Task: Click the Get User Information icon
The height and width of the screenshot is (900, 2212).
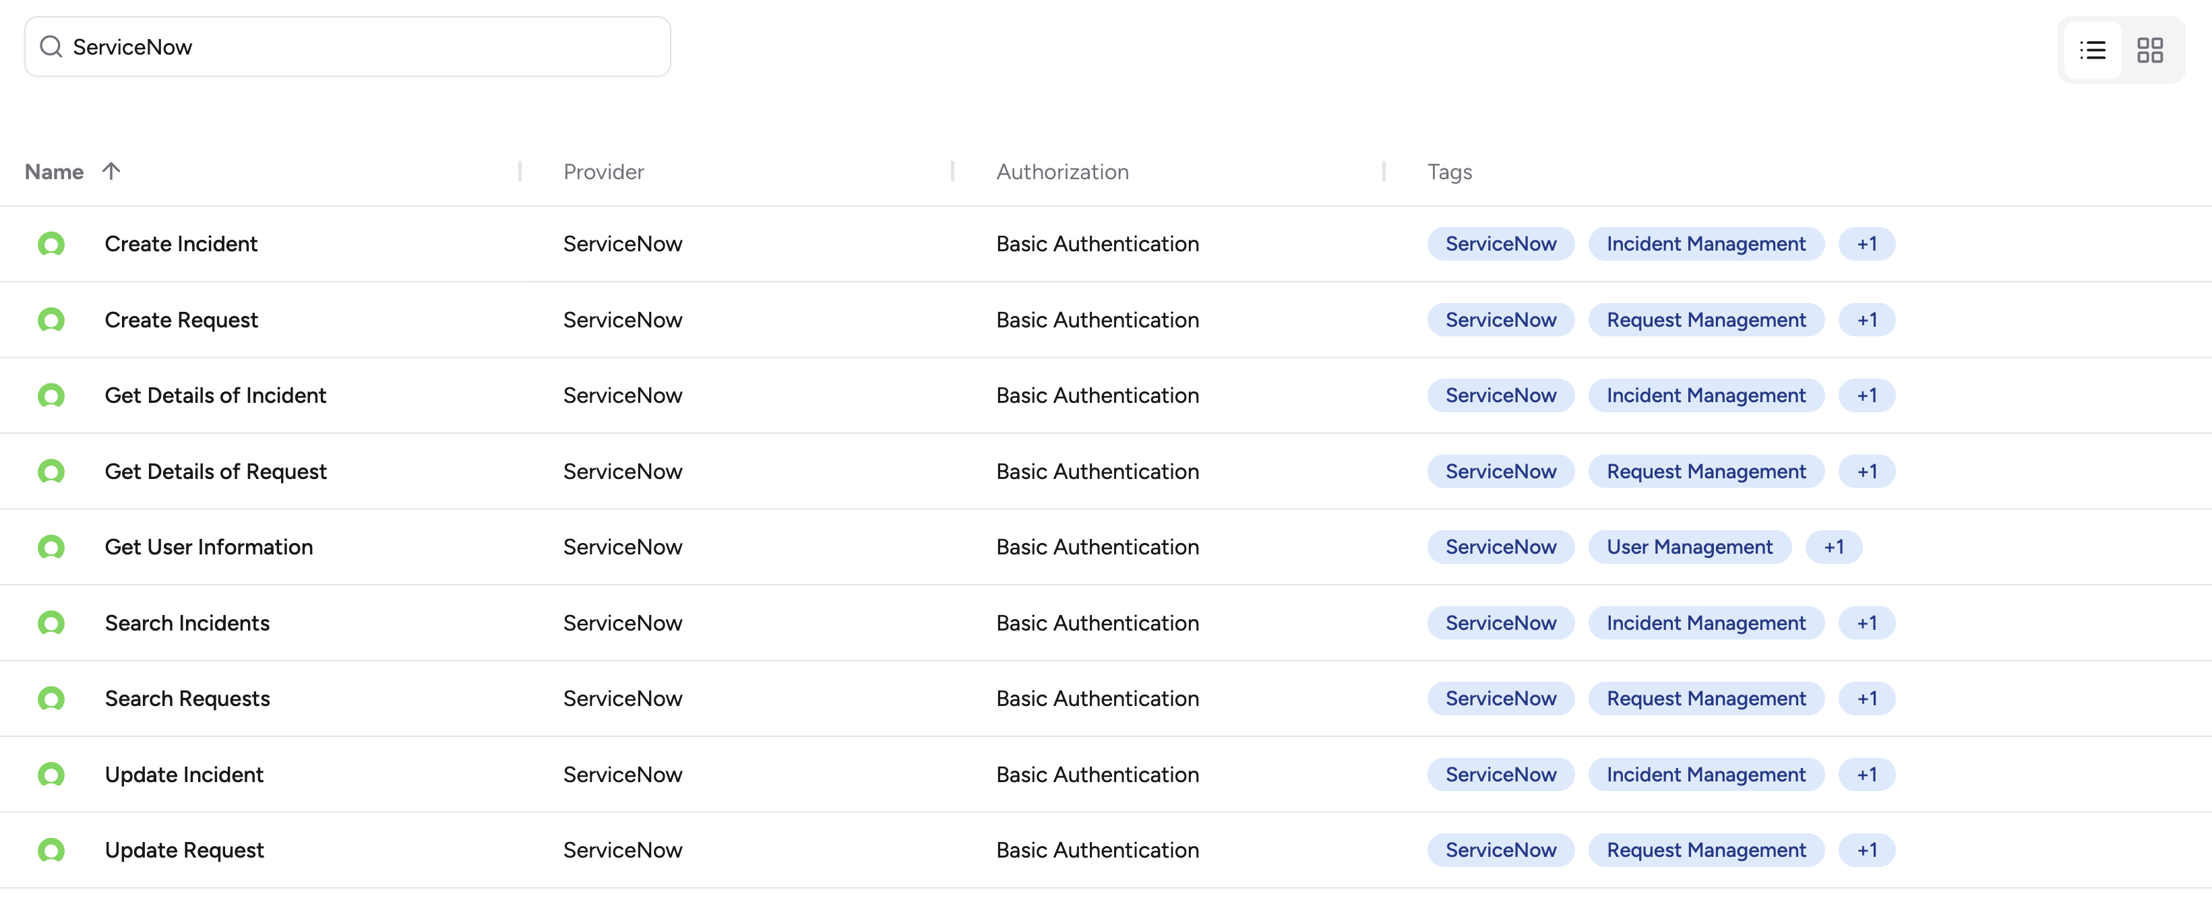Action: 51,548
